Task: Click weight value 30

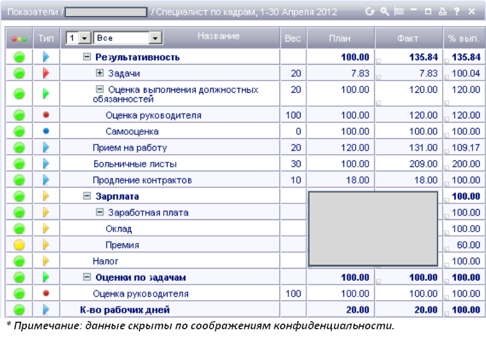Action: (295, 164)
